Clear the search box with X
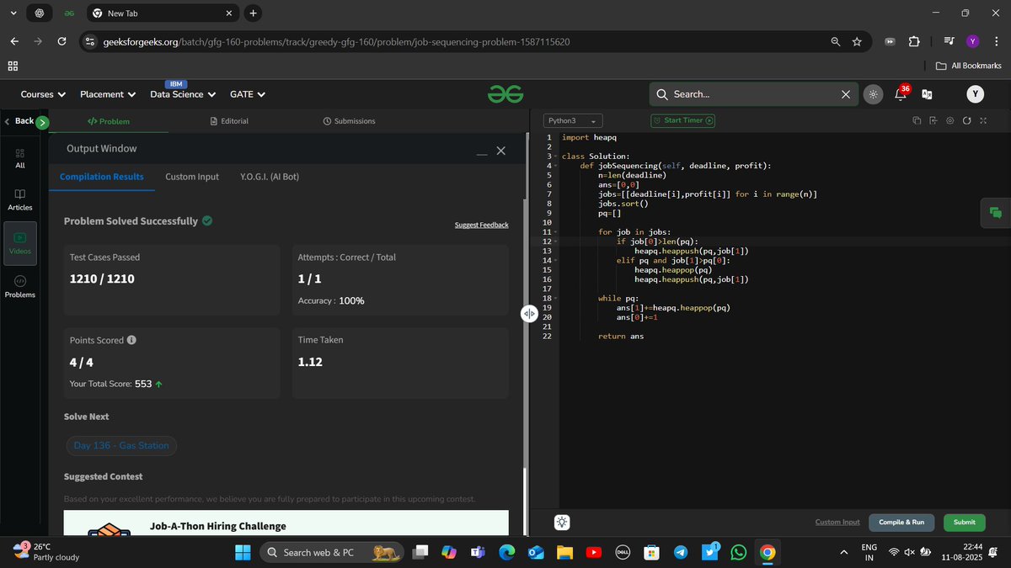 pyautogui.click(x=846, y=94)
